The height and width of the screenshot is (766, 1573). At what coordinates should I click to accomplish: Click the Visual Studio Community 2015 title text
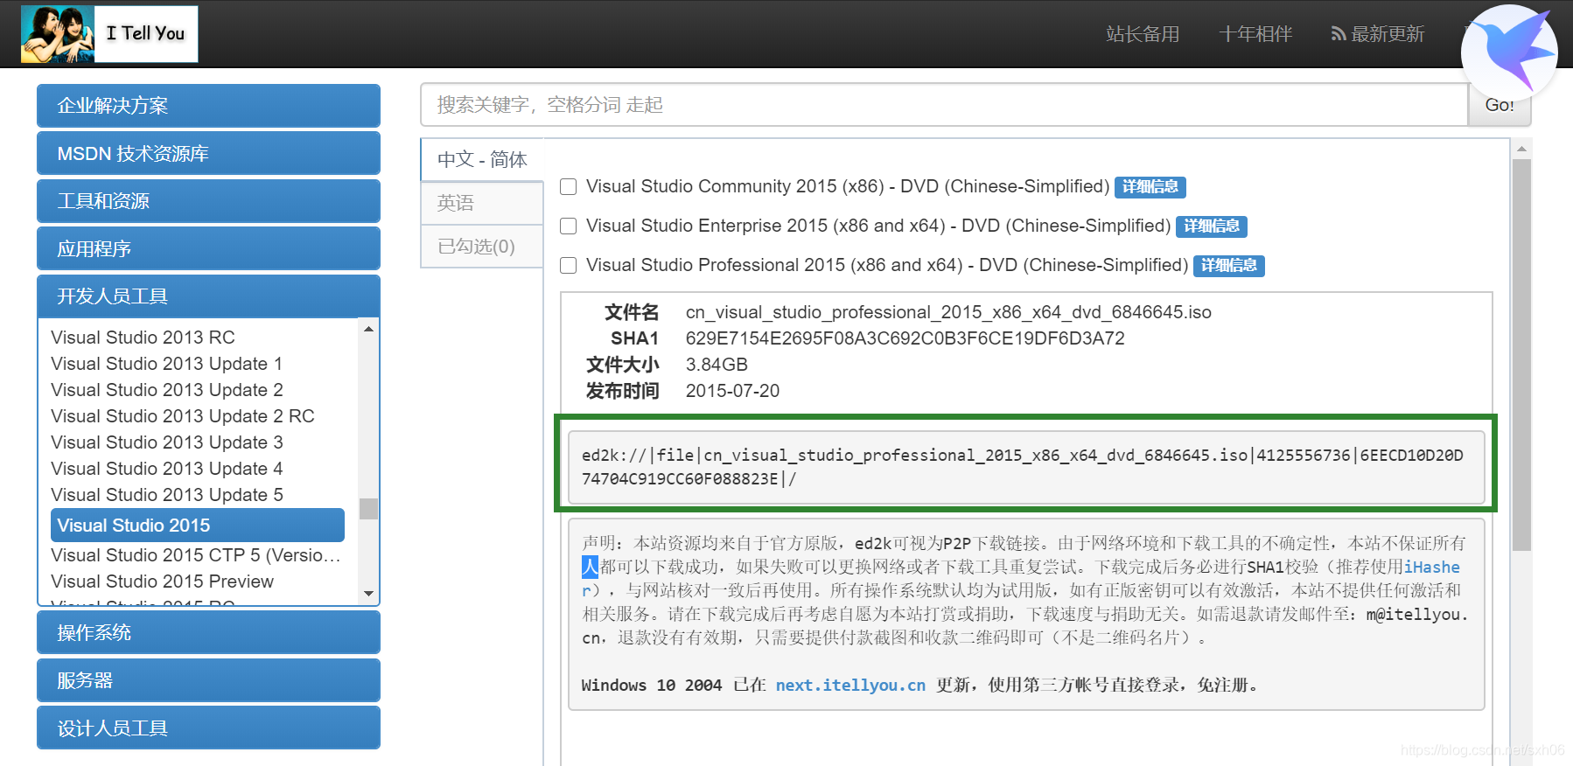click(848, 186)
